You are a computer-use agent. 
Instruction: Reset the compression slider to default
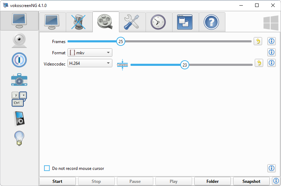pos(259,63)
